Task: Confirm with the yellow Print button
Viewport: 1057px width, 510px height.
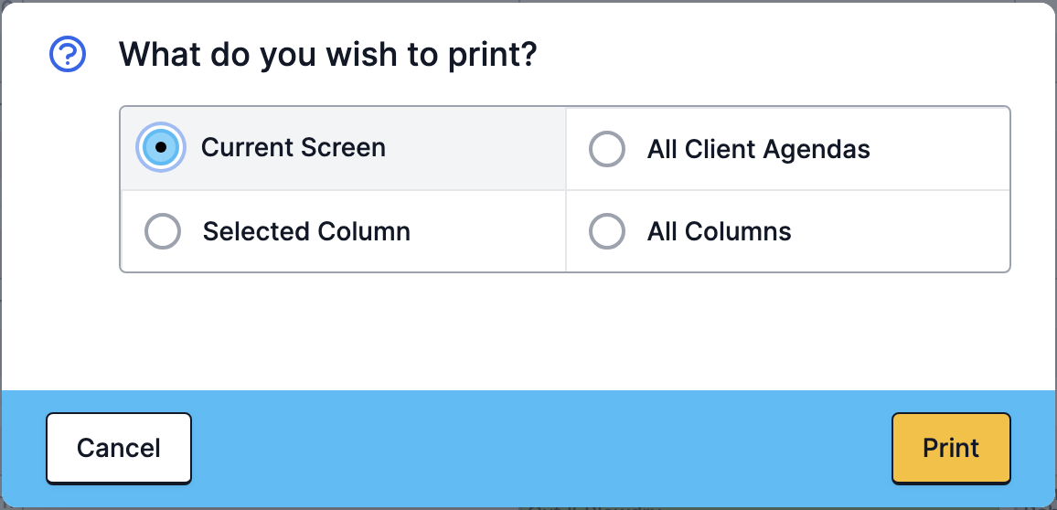Action: coord(951,448)
